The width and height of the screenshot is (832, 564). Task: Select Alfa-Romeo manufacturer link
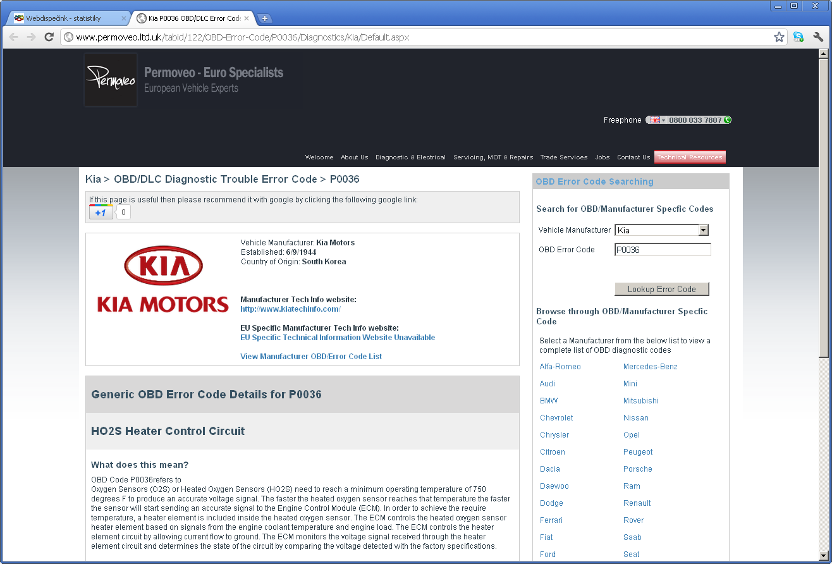click(560, 367)
